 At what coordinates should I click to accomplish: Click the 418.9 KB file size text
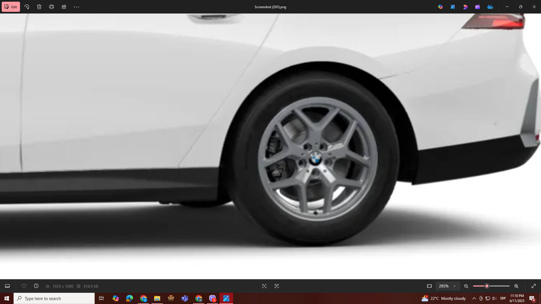tap(91, 286)
